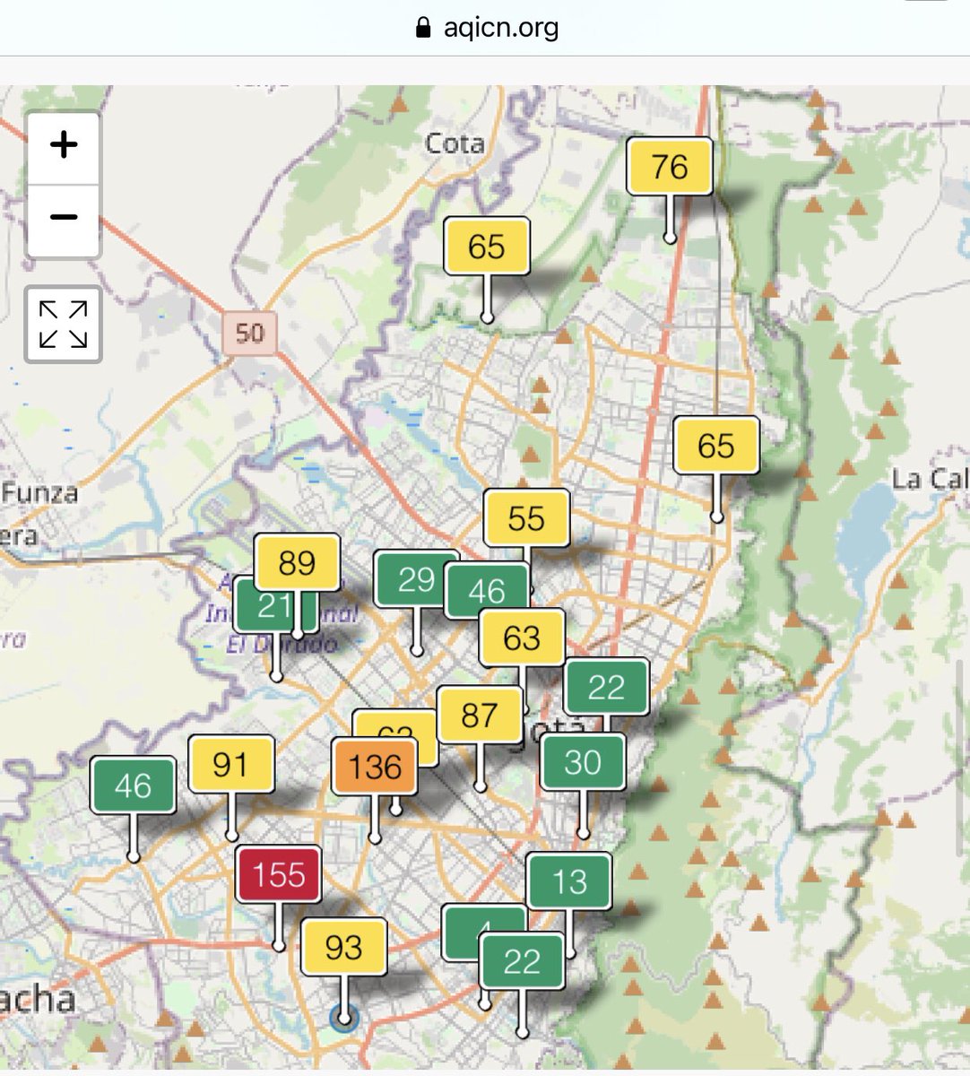The width and height of the screenshot is (970, 1076).
Task: Select the yellow 93 AQI marker
Action: [x=343, y=947]
